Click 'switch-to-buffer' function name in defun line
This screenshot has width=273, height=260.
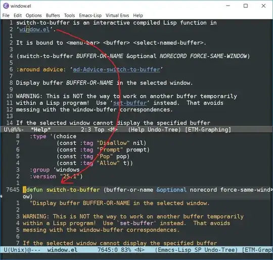[73, 190]
